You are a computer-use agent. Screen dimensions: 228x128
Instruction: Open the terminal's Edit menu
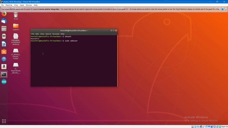[x=37, y=34]
